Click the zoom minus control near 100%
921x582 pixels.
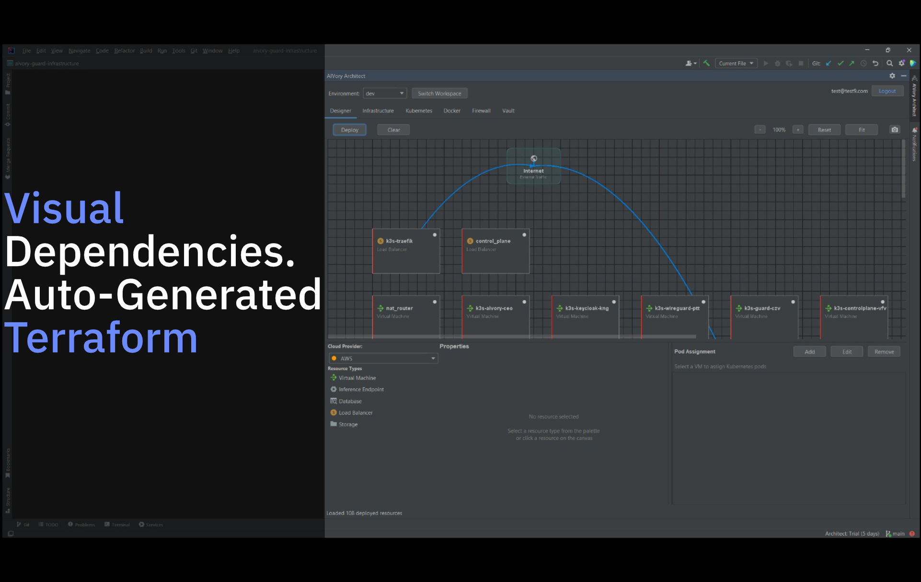click(760, 129)
